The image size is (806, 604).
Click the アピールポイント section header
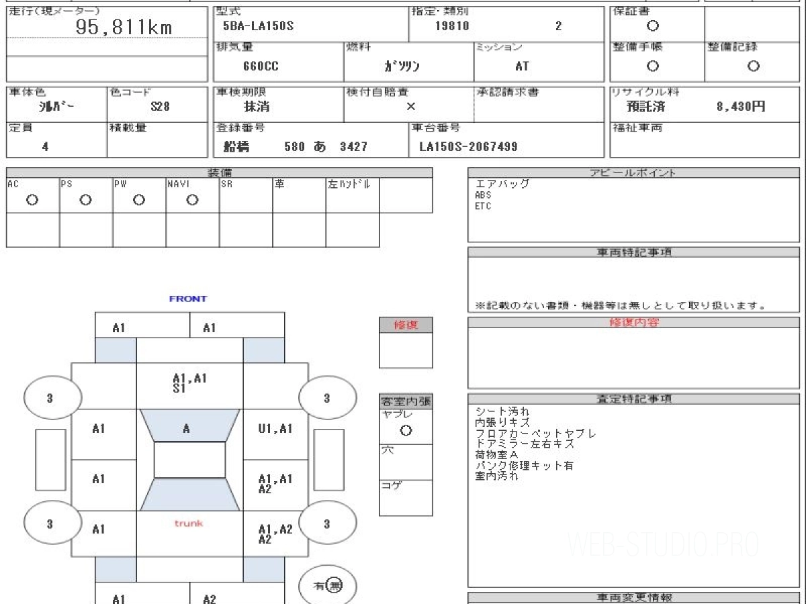[x=633, y=172]
